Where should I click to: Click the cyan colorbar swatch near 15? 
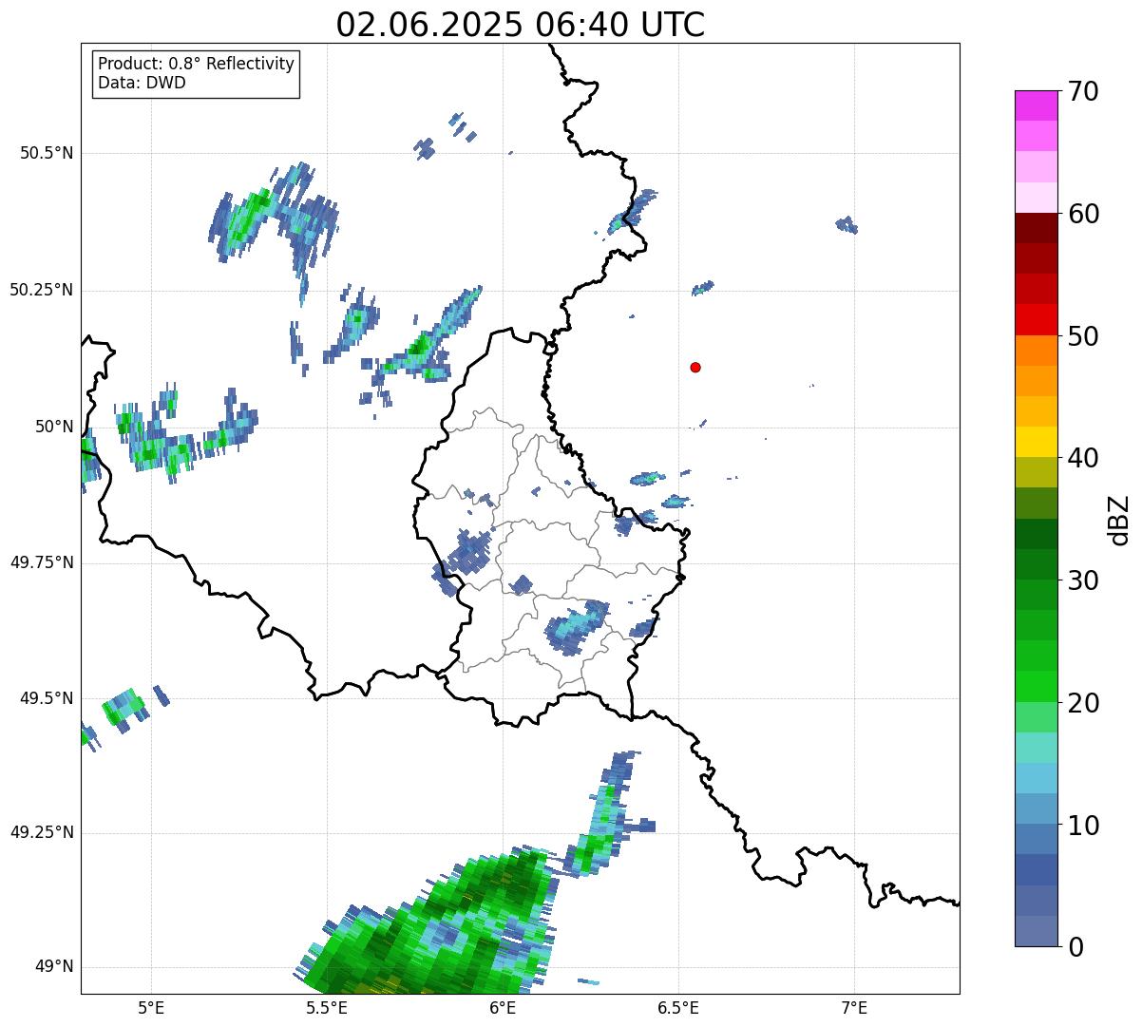pyautogui.click(x=1036, y=748)
